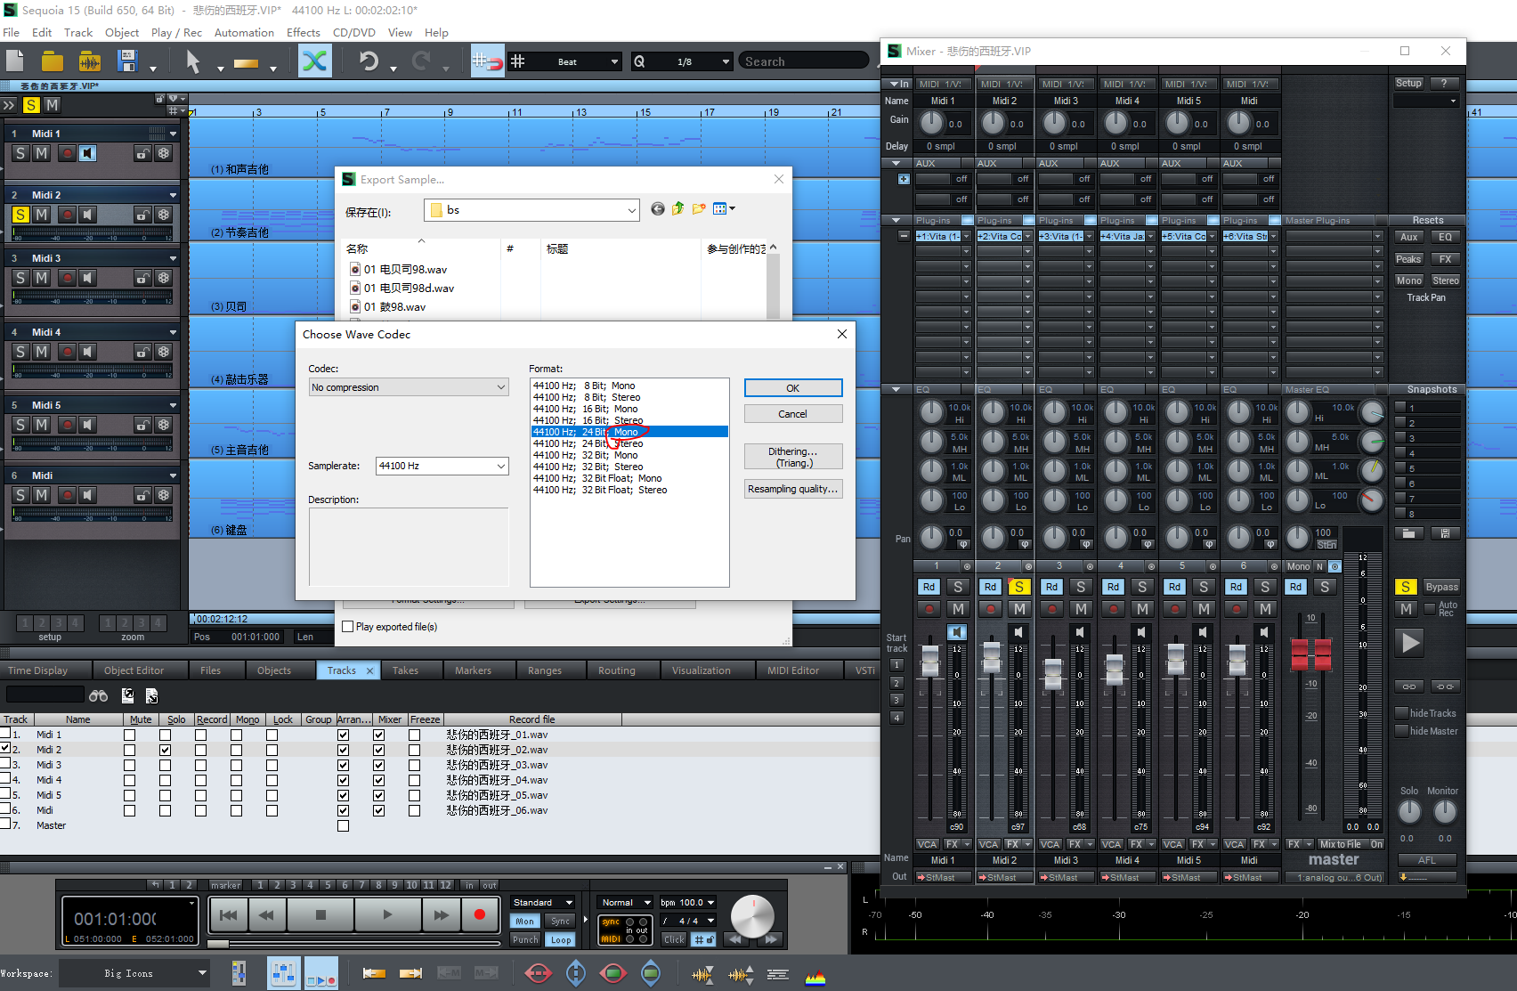Click the save project floppy disk icon

pyautogui.click(x=127, y=61)
